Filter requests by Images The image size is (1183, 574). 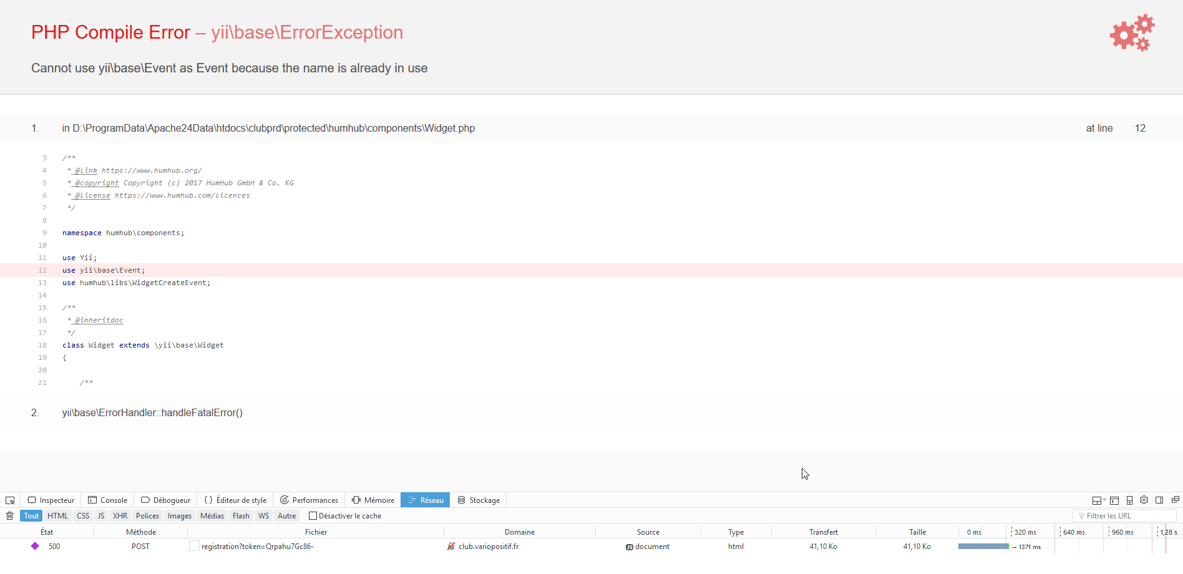click(x=180, y=515)
